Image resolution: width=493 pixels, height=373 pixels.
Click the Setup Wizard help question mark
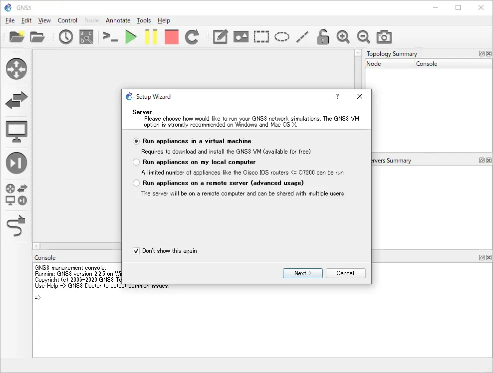[x=337, y=96]
